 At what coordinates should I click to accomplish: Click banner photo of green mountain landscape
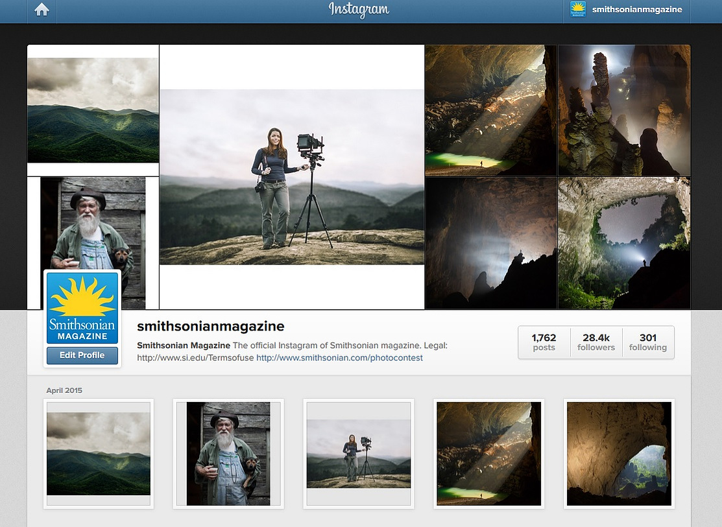[93, 110]
